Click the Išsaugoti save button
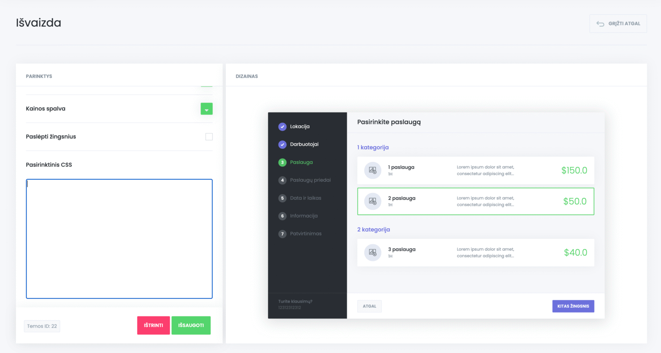 tap(191, 325)
